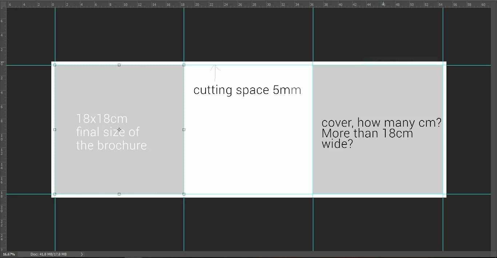Click the 'wide?' text on the cover panel

click(x=337, y=144)
